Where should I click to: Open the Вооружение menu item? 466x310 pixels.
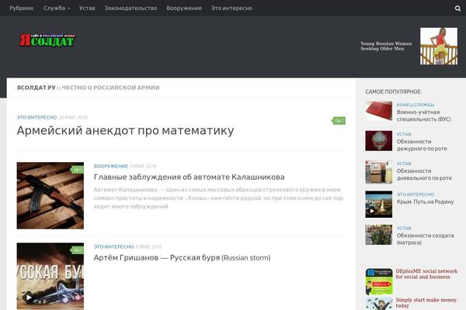point(184,9)
